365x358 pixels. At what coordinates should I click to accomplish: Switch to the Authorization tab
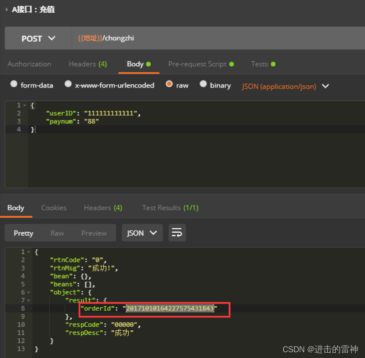(x=29, y=64)
